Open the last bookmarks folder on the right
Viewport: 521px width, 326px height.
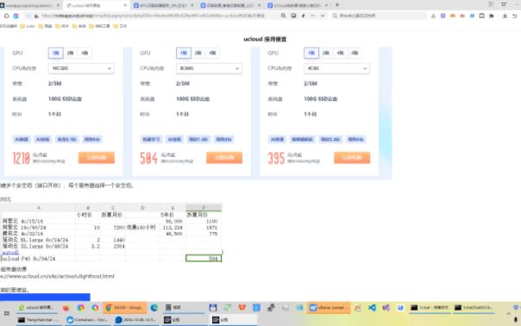tap(120, 26)
